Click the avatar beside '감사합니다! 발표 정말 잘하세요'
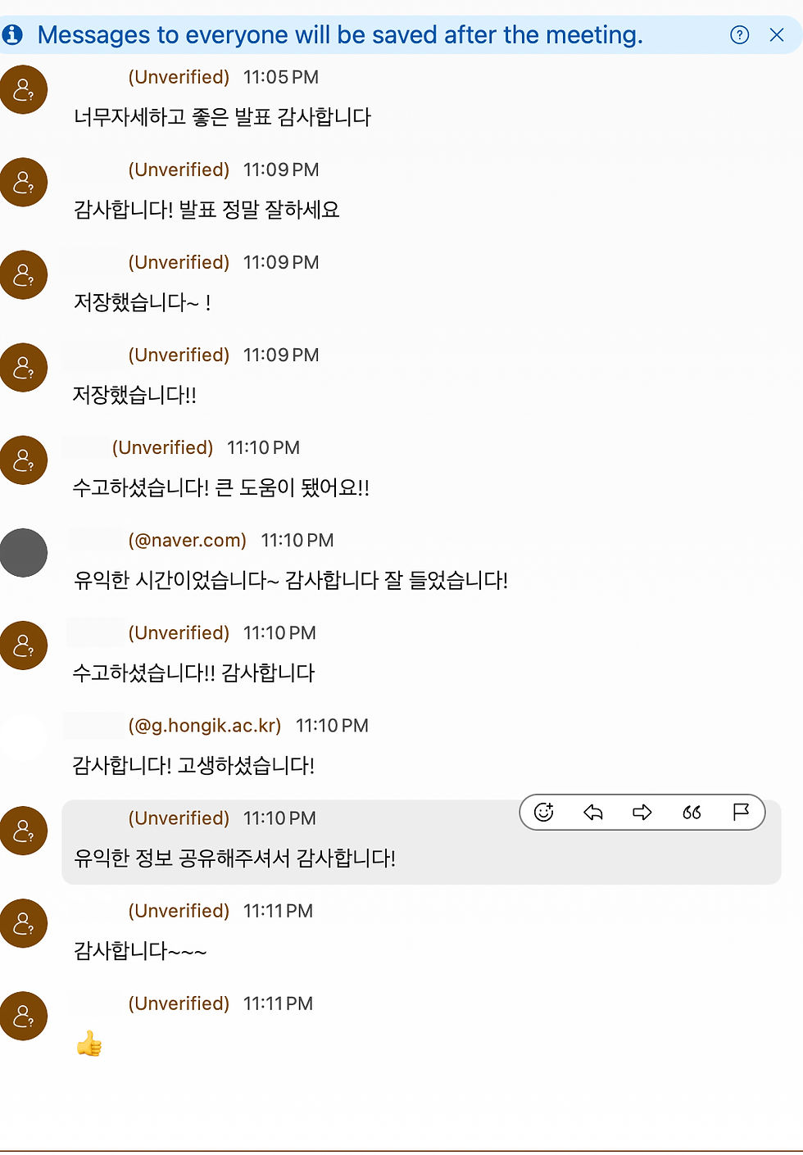This screenshot has height=1155, width=803. (x=24, y=182)
